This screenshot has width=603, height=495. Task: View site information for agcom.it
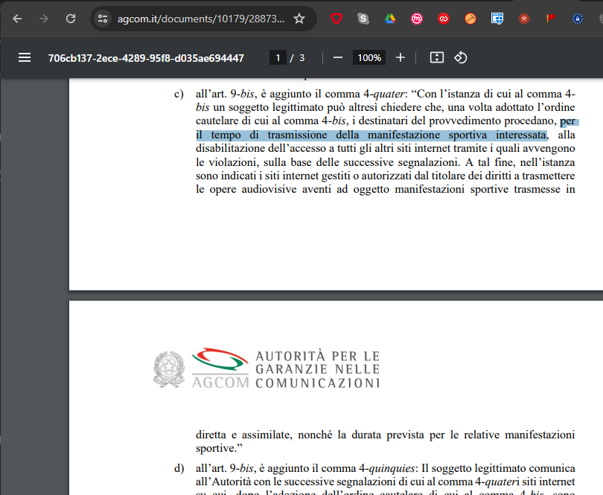[102, 19]
